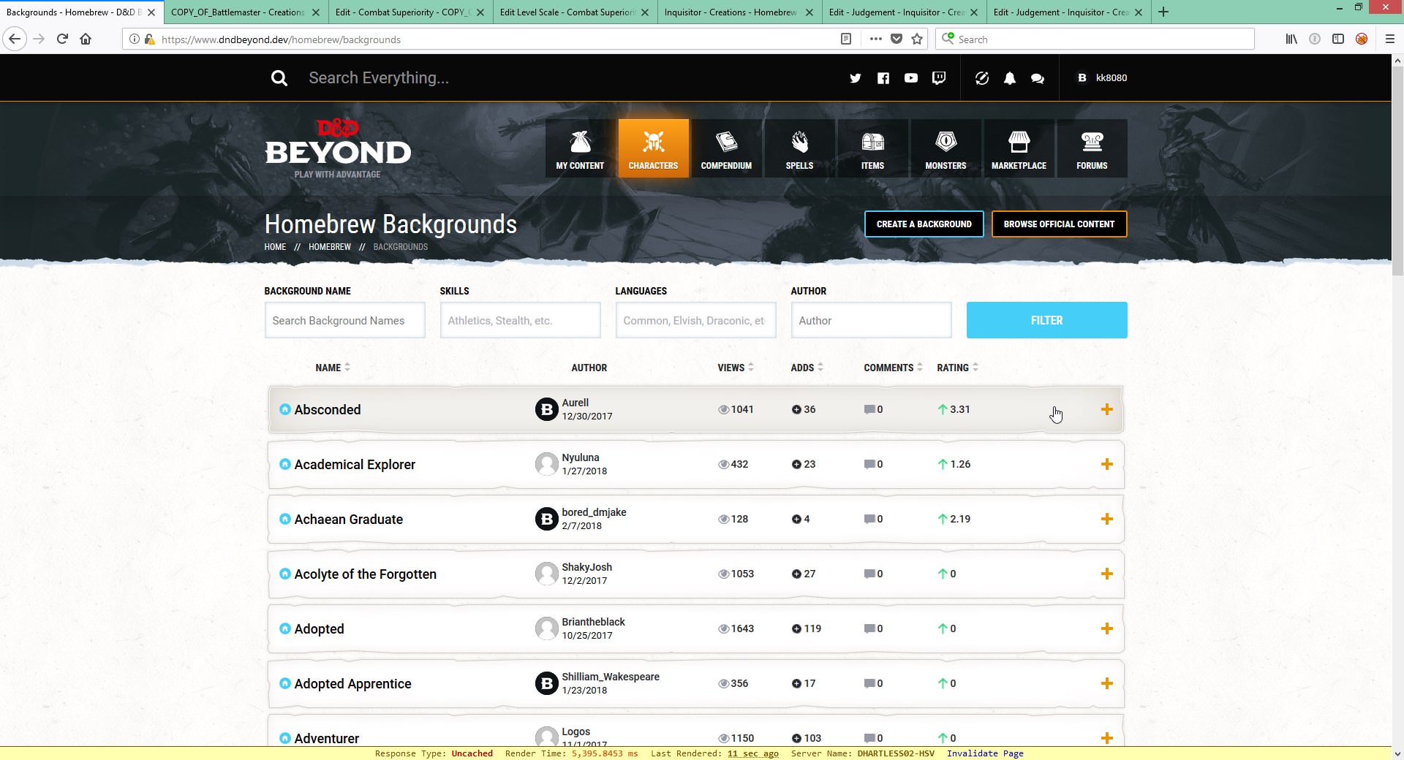Bookmark this page with star icon
Image resolution: width=1404 pixels, height=760 pixels.
point(917,39)
